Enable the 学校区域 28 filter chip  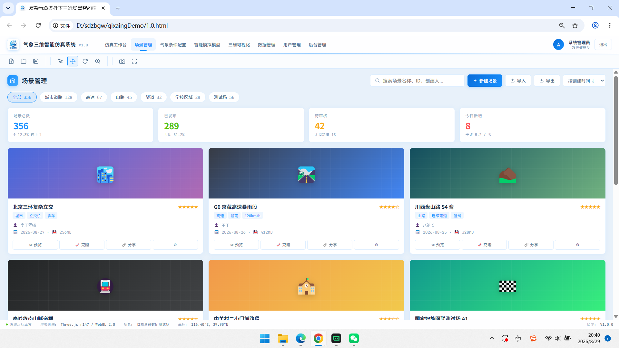tap(188, 97)
